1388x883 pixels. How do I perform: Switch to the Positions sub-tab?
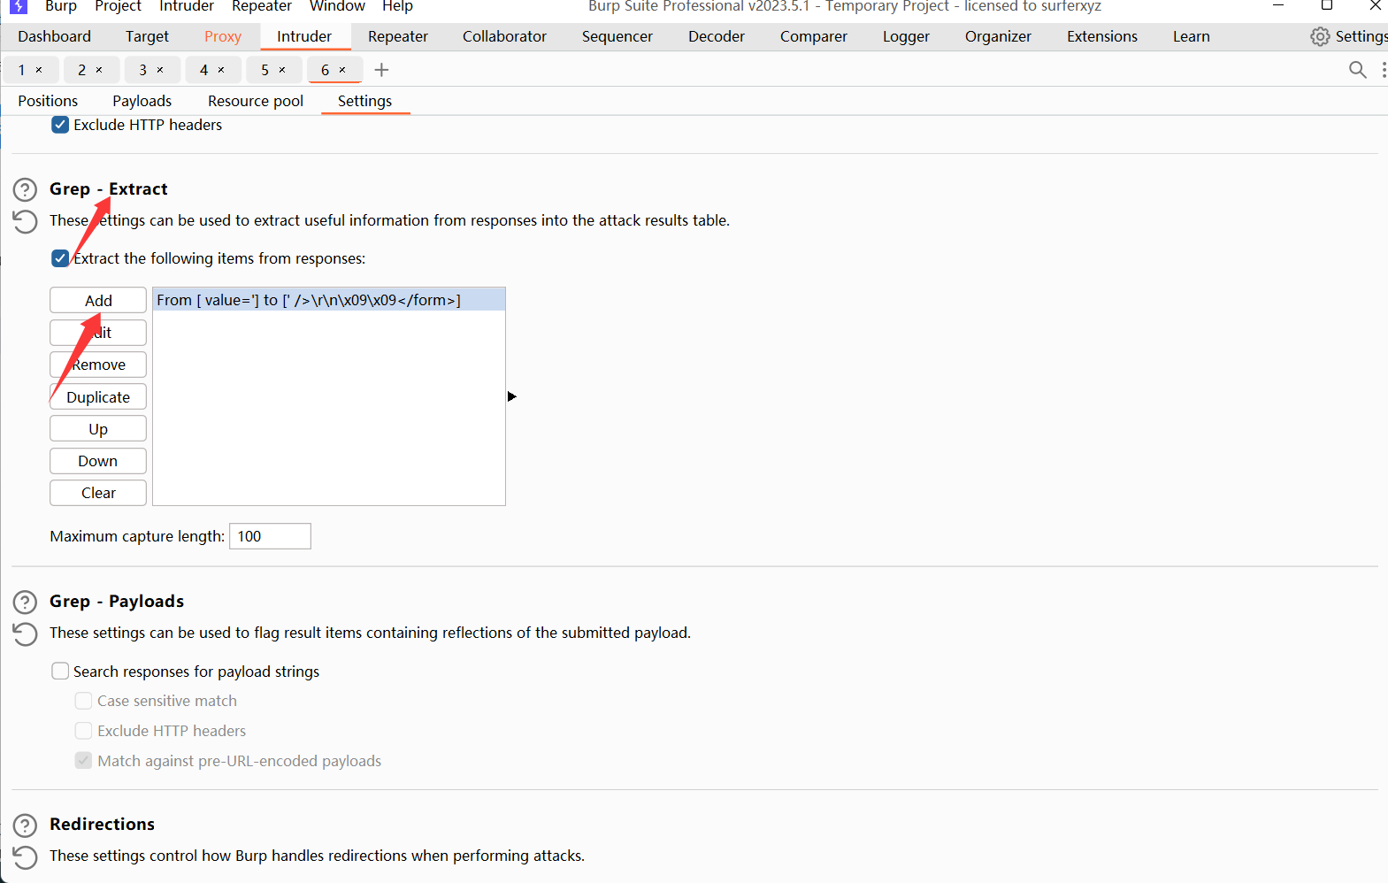click(x=48, y=101)
